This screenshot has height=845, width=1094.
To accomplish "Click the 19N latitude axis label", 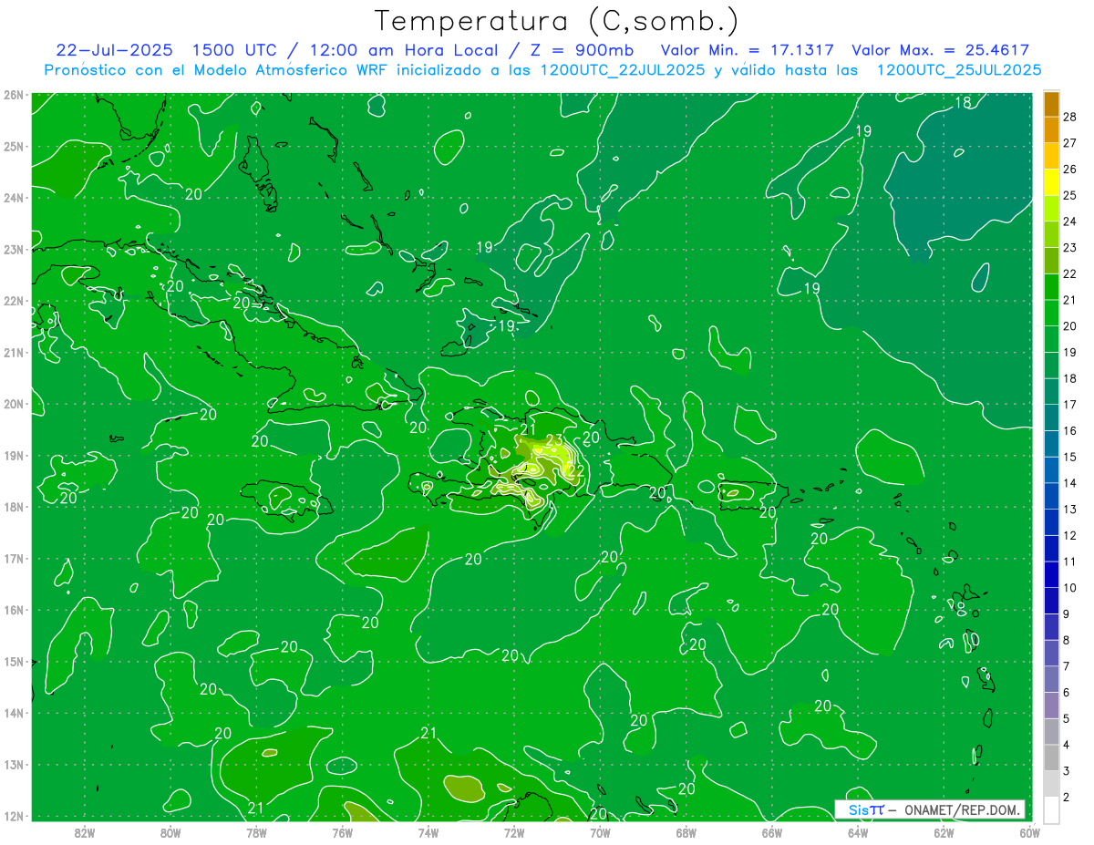I will [x=13, y=455].
